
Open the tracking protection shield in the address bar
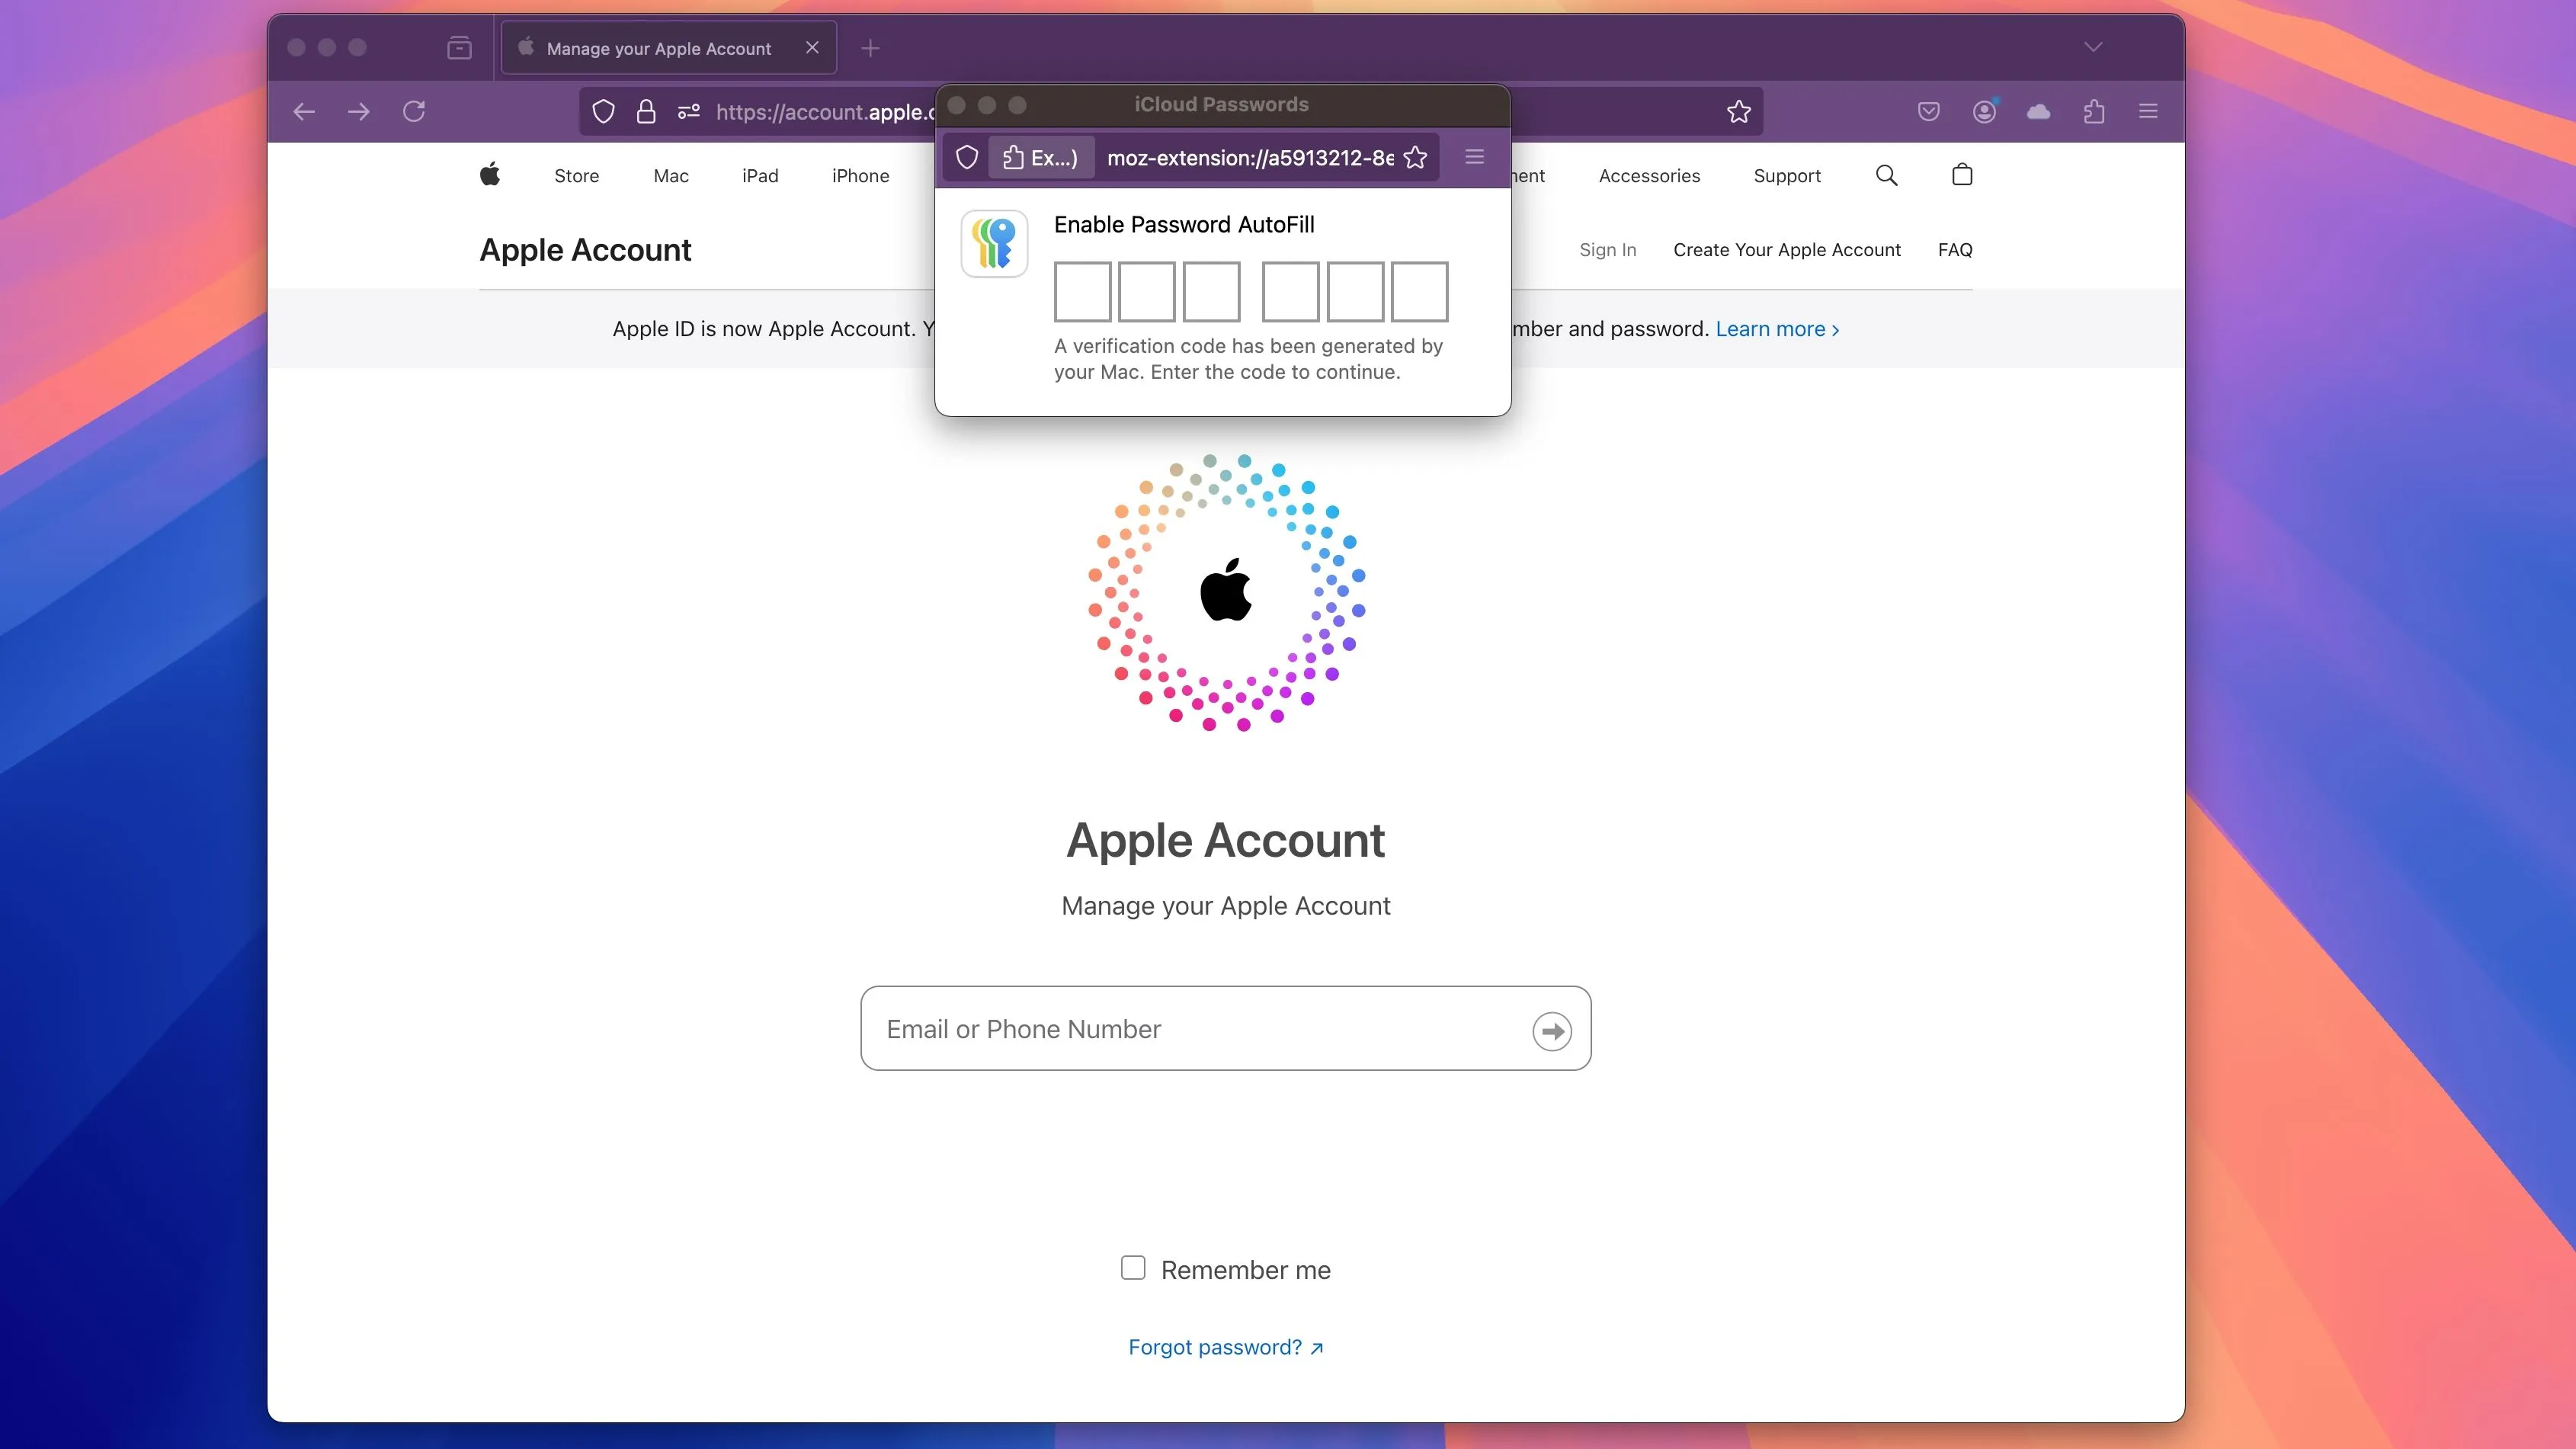(x=603, y=111)
